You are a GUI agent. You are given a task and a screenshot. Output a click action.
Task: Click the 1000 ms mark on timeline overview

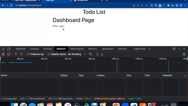115,59
